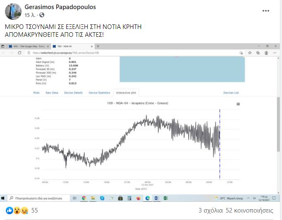Click the Gerasimos Papadopoulos author name
The image size is (282, 220).
coord(60,7)
